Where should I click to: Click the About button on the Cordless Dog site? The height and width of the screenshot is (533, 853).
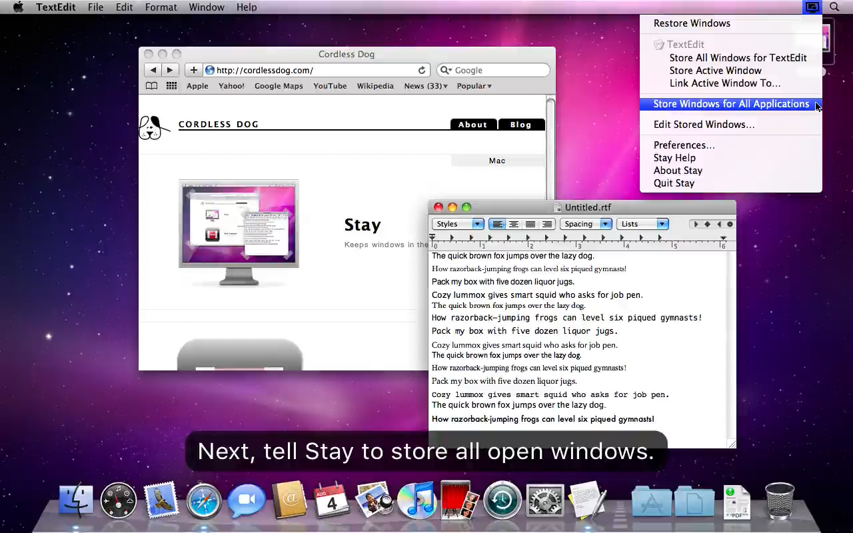pyautogui.click(x=472, y=125)
